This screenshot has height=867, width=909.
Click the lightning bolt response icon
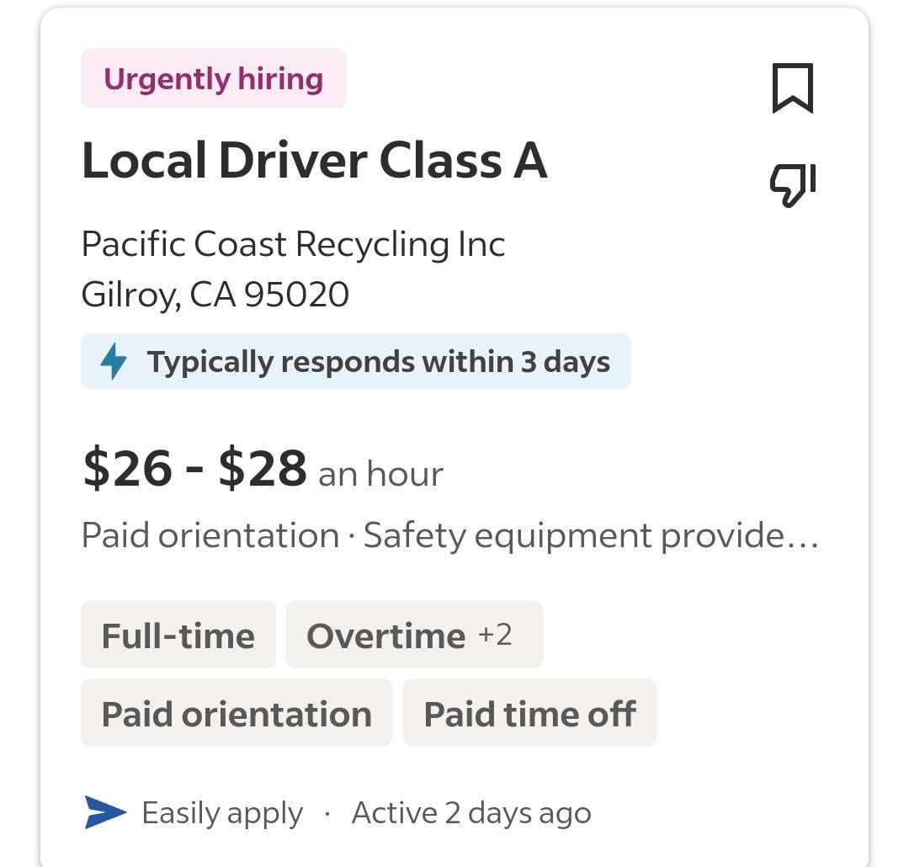[113, 361]
